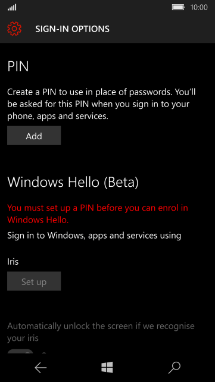Tap the 'Create a PIN' description paragraph
The width and height of the screenshot is (215, 382).
click(x=101, y=104)
